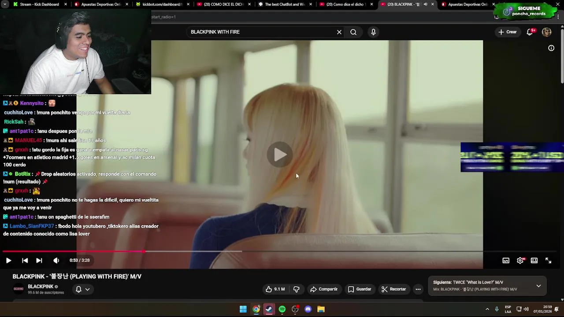Close the Stream - Kick Dashboard tab
The image size is (564, 317).
66,4
